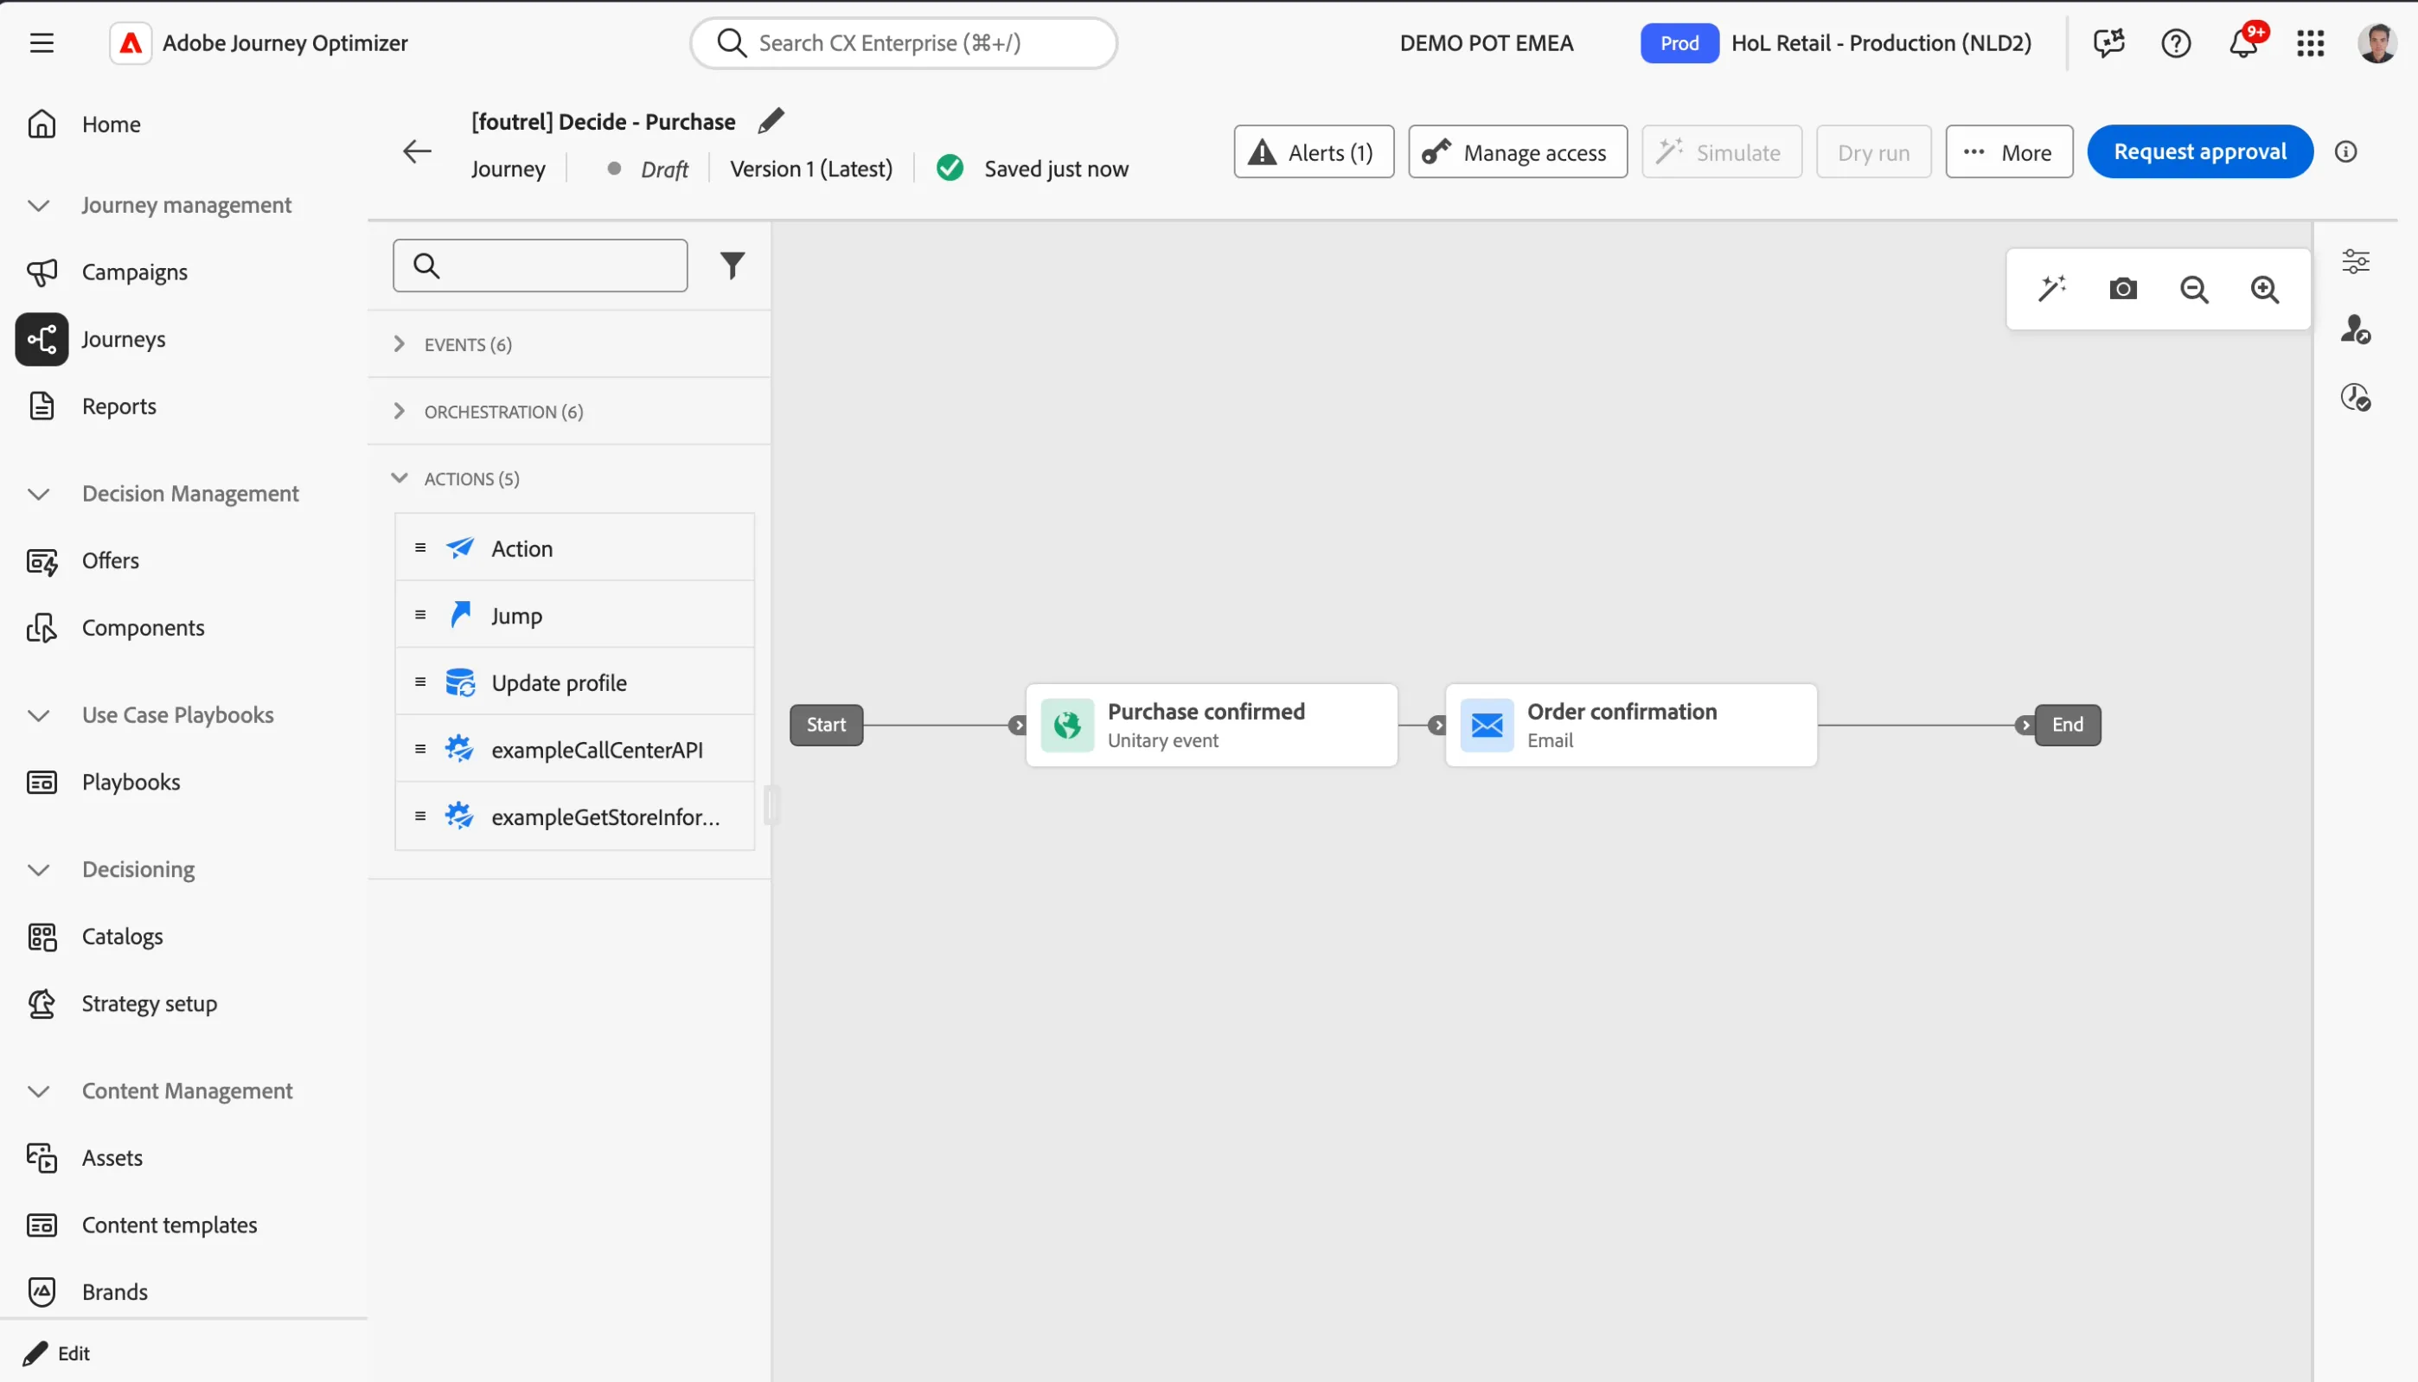Select the Order confirmation email node
This screenshot has width=2418, height=1382.
pos(1631,726)
